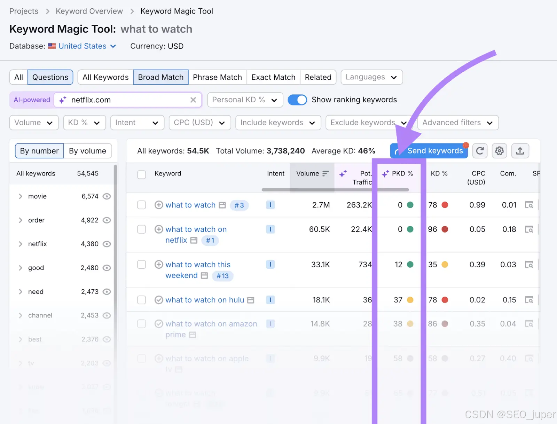
Task: Open Include keywords dropdown
Action: [278, 123]
